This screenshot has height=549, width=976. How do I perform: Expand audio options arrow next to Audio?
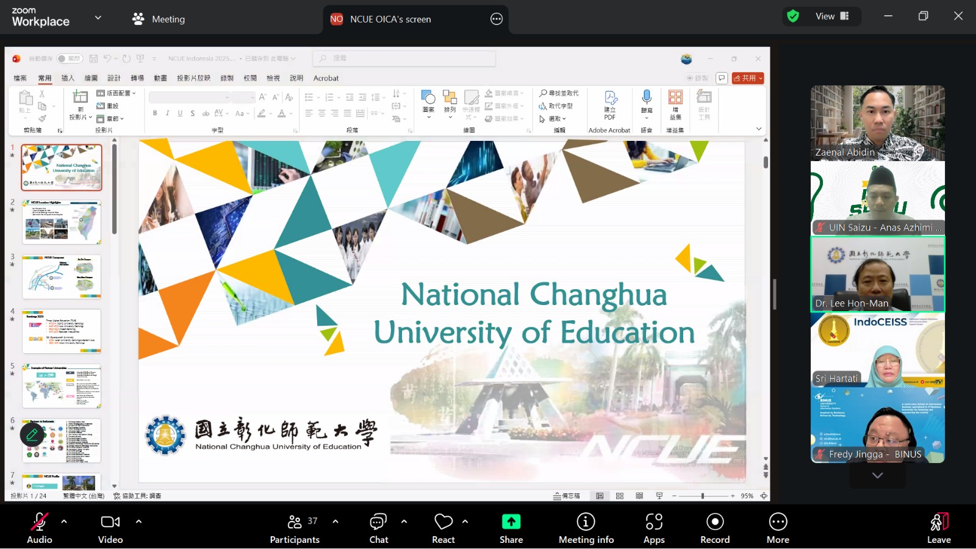pos(64,522)
